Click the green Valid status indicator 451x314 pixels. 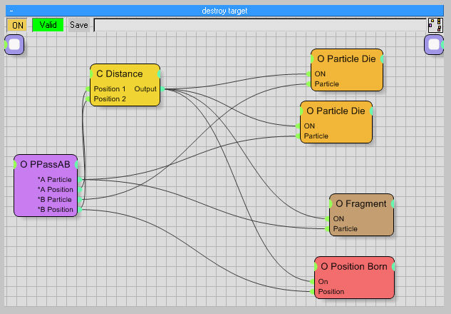click(x=48, y=25)
